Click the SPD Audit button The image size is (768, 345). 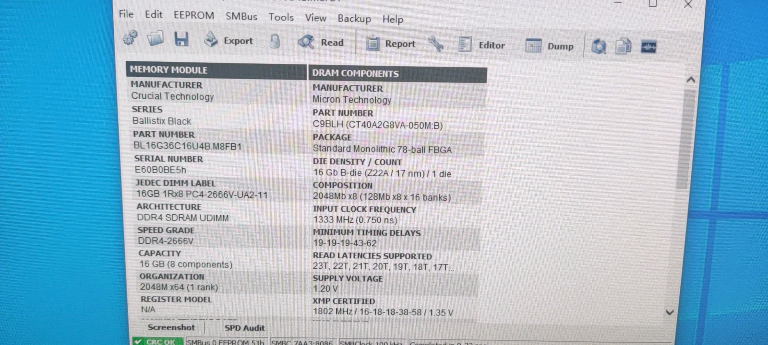pos(245,328)
